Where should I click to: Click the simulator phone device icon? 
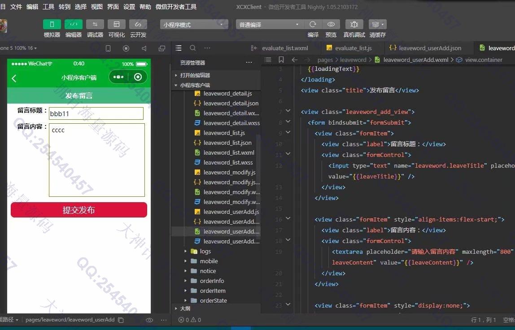point(108,48)
